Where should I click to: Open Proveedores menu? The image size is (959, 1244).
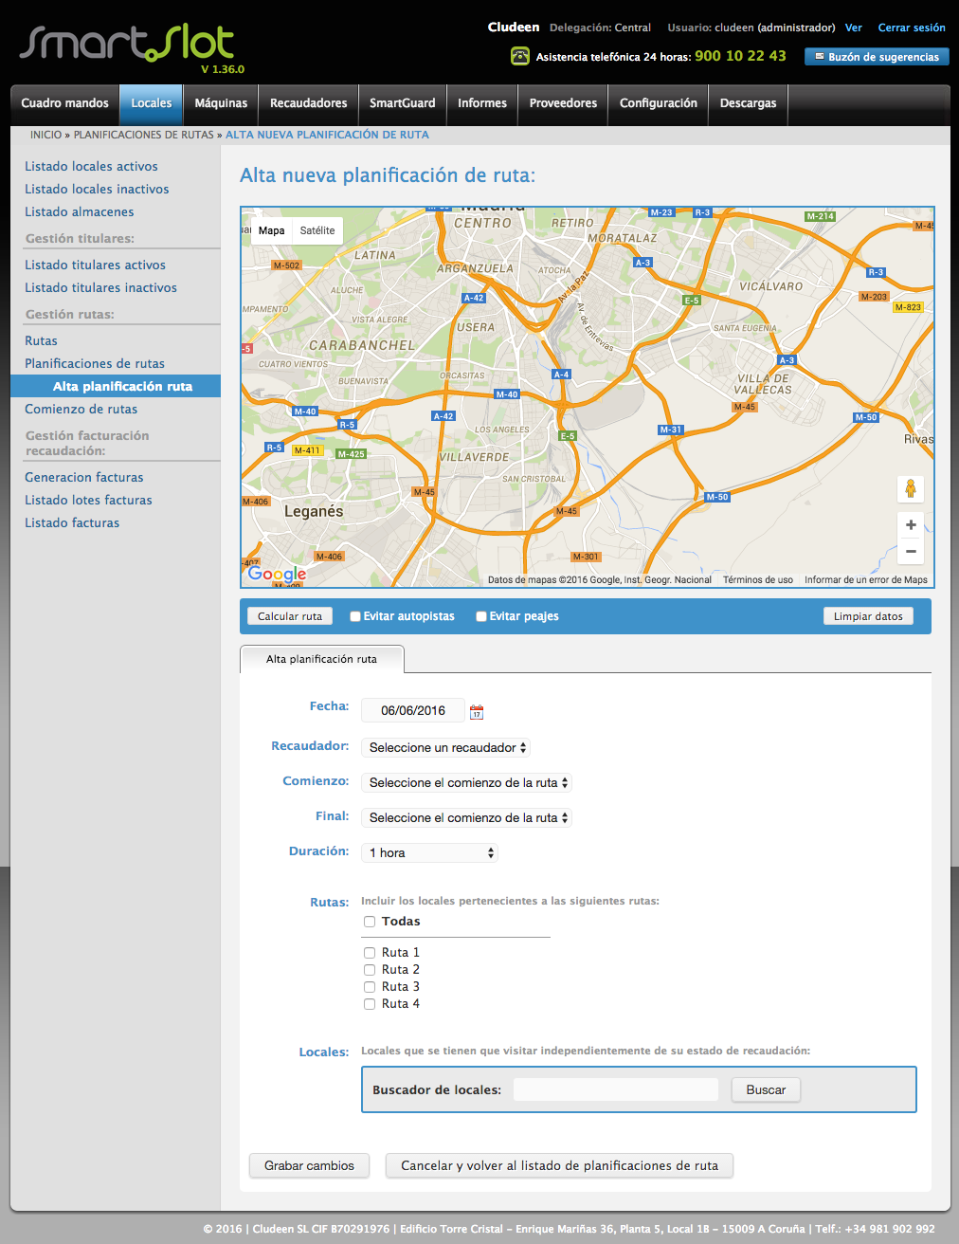click(564, 103)
